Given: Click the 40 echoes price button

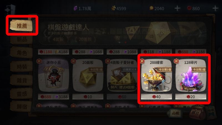Looking at the screenshot, I should pyautogui.click(x=157, y=97).
